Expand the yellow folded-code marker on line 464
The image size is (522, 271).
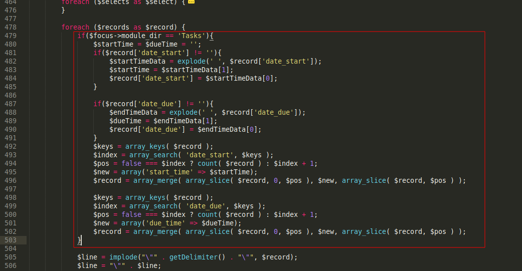(191, 2)
